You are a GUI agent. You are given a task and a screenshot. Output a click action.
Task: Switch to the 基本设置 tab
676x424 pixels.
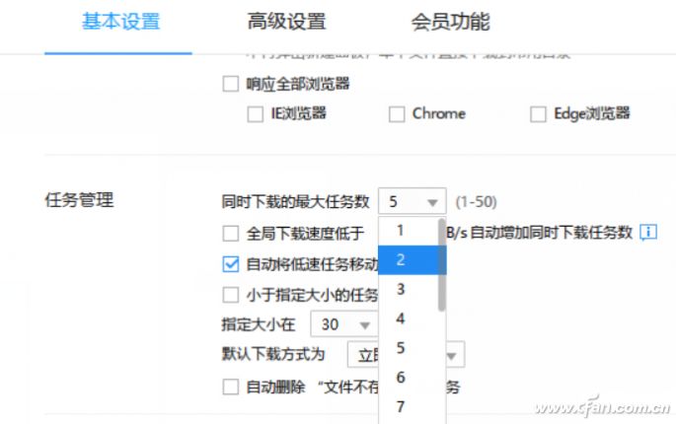(x=120, y=22)
